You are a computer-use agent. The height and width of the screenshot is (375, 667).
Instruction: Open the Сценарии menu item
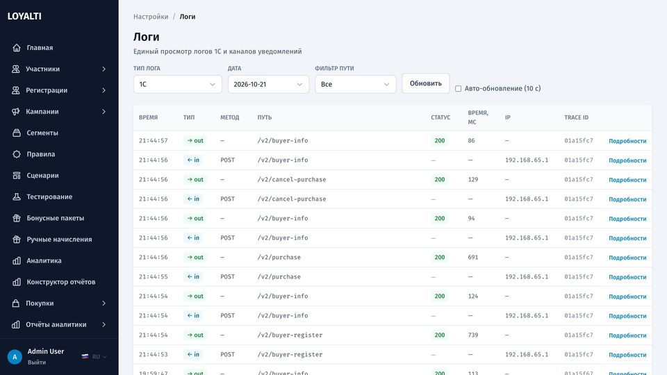pos(59,175)
